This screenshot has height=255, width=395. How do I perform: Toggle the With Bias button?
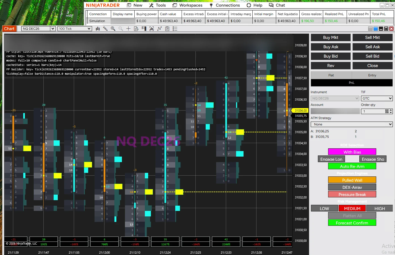point(352,152)
